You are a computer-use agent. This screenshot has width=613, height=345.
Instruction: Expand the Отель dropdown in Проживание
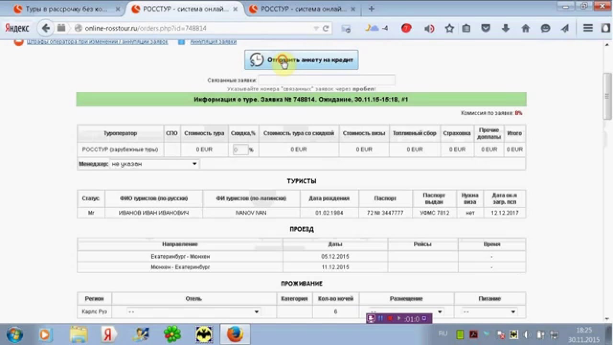click(x=193, y=311)
